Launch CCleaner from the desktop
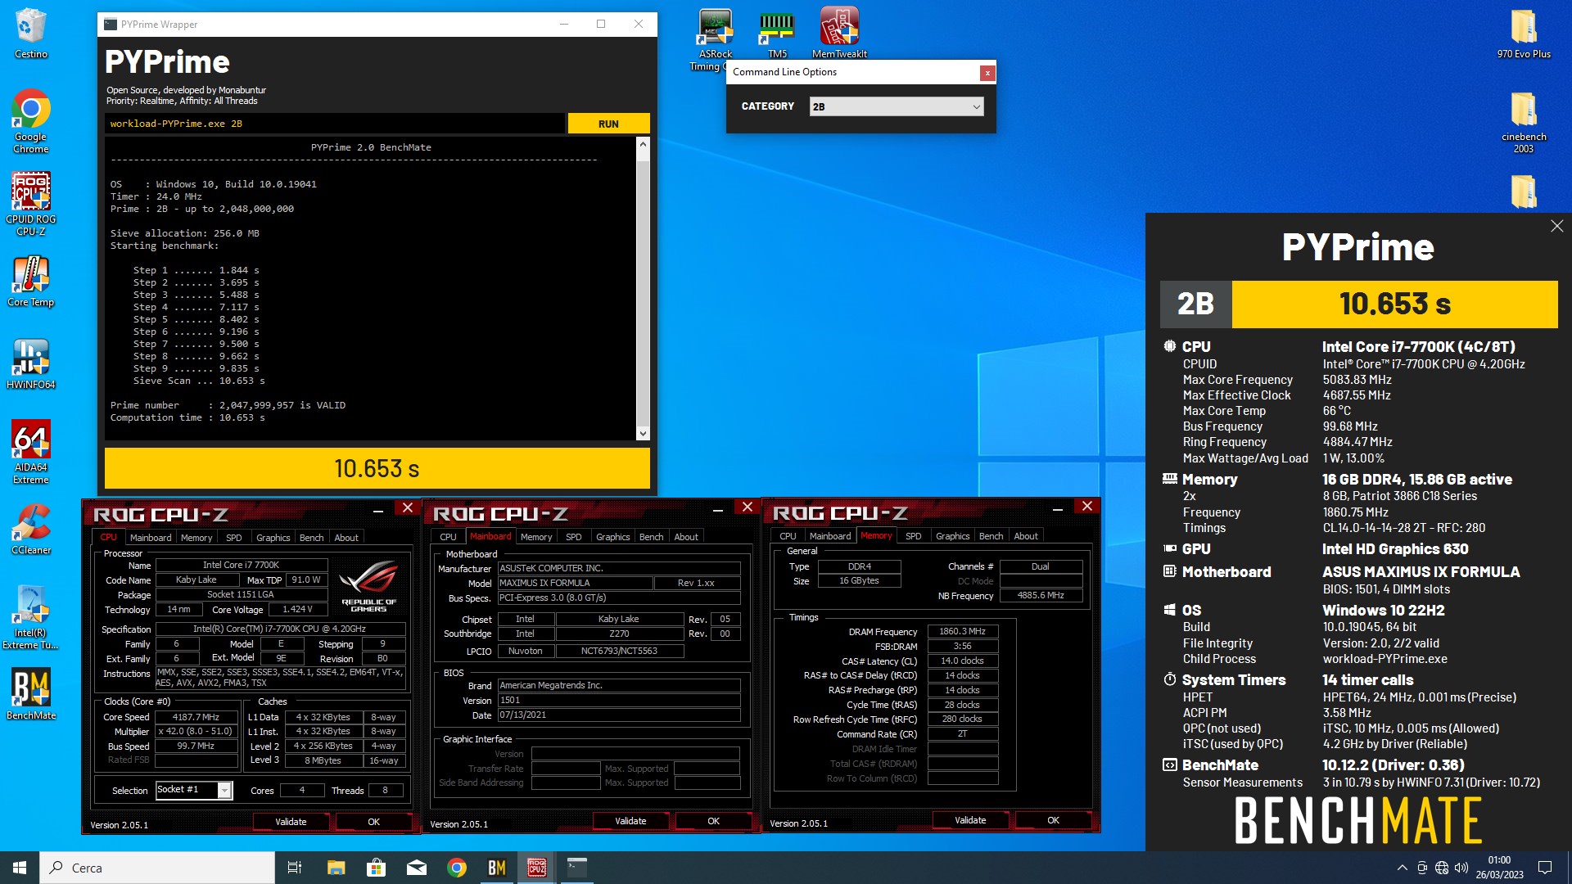Screen dimensions: 1572x884 coord(31,528)
